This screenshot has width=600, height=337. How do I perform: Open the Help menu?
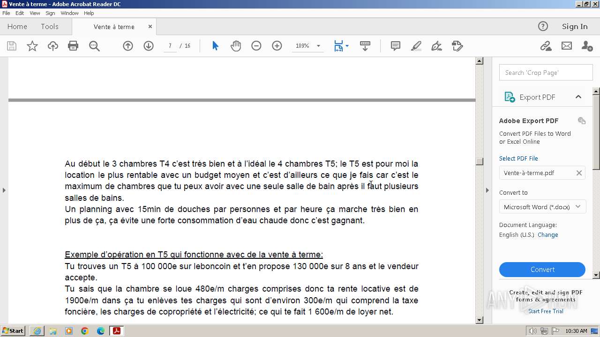tap(89, 13)
